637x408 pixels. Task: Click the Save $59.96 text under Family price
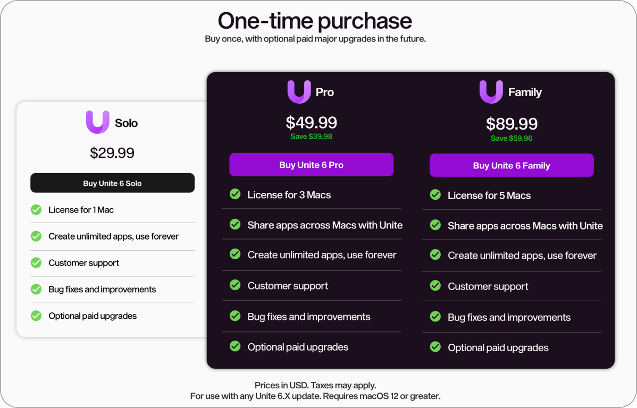click(512, 138)
